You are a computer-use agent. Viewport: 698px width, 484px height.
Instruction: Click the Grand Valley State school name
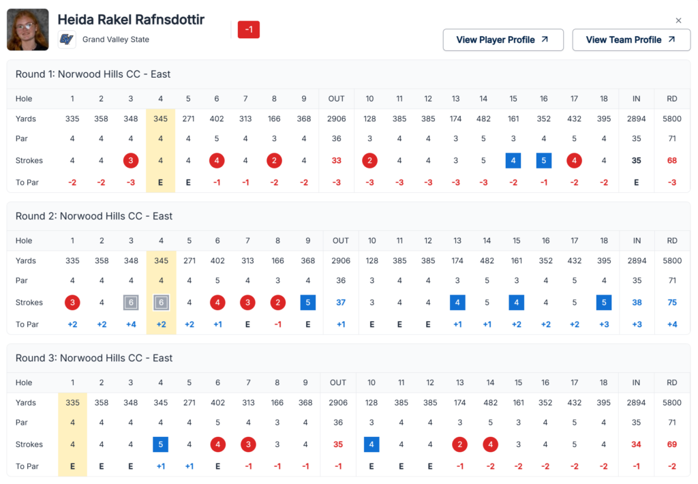tap(116, 40)
